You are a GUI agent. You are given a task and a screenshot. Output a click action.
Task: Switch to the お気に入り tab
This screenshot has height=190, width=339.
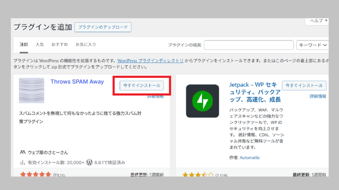pyautogui.click(x=86, y=45)
